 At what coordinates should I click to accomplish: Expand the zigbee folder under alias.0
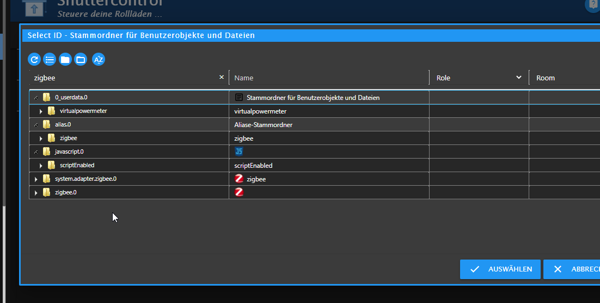pos(41,138)
